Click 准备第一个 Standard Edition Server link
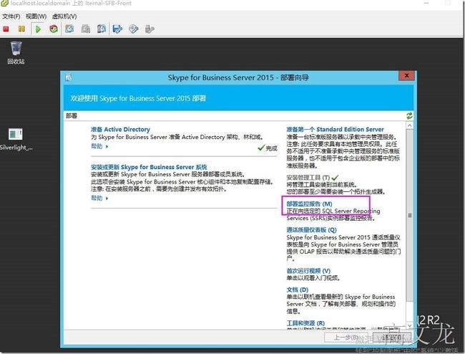This screenshot has height=354, width=465. click(x=335, y=130)
